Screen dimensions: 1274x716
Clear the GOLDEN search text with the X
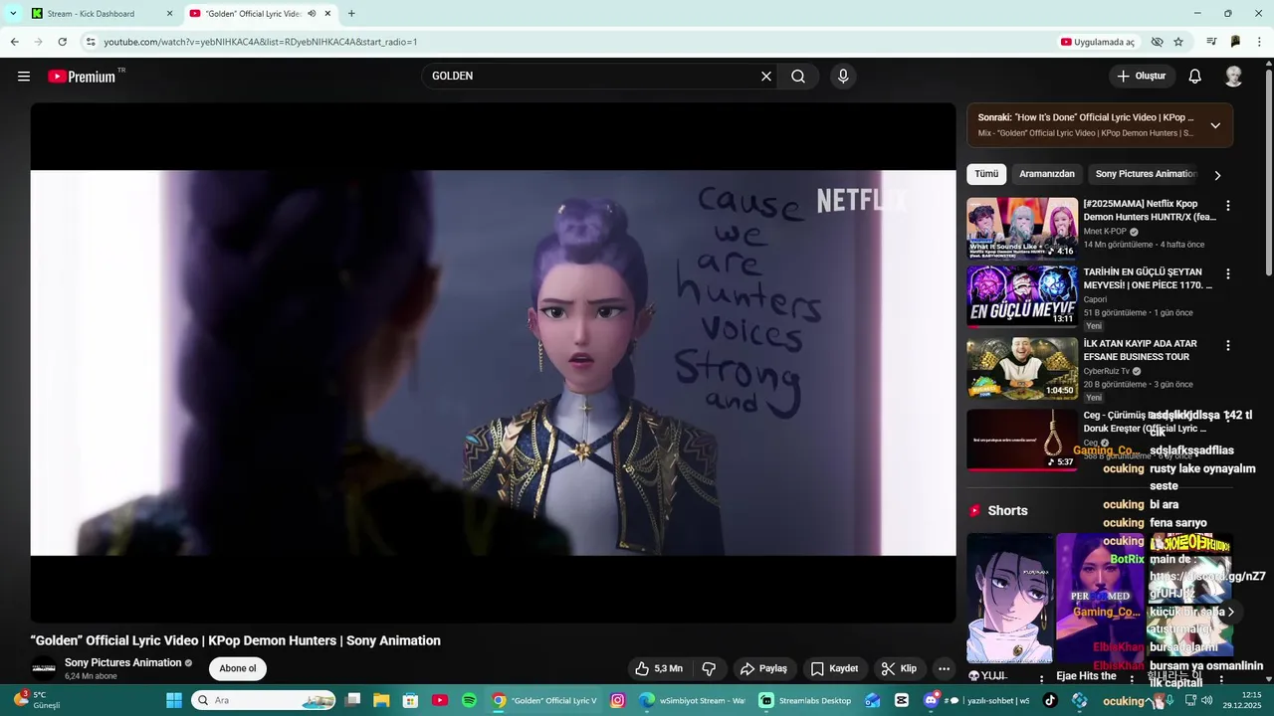[766, 77]
